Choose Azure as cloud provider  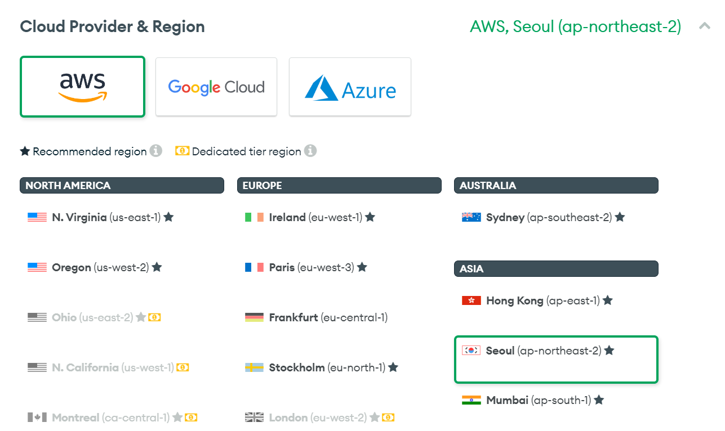[x=350, y=87]
